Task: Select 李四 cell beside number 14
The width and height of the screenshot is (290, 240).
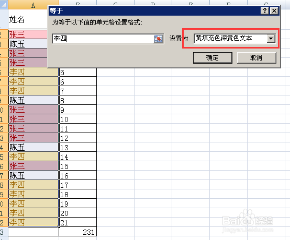Action: tap(34, 157)
